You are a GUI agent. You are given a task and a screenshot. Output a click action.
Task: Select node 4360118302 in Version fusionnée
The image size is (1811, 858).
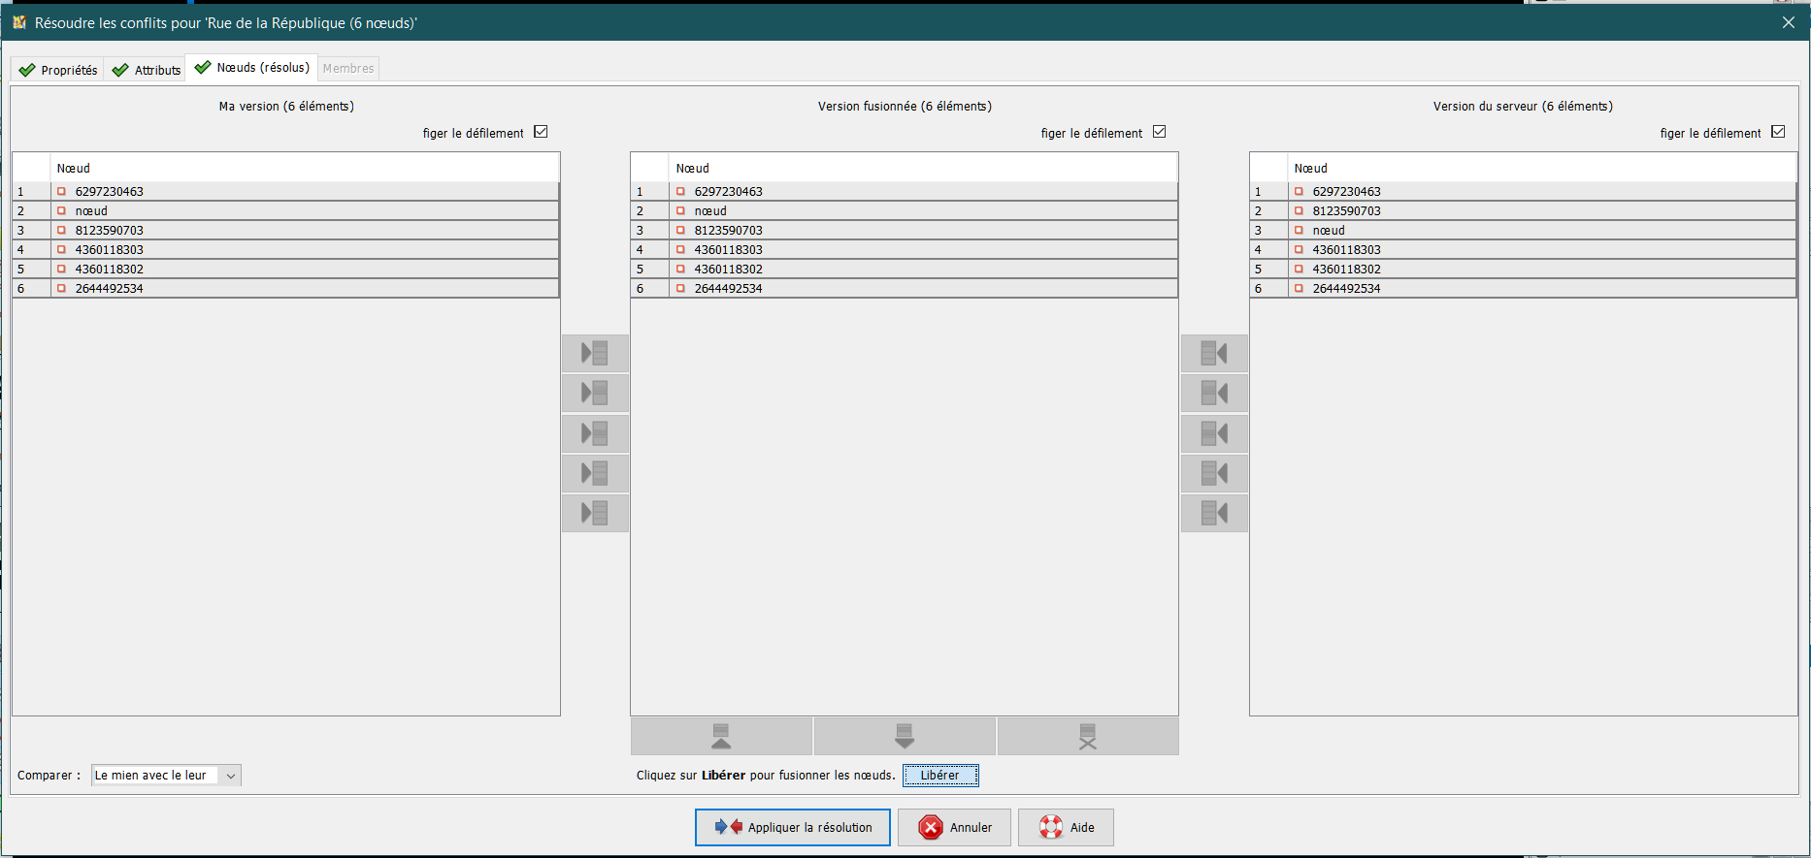[905, 270]
